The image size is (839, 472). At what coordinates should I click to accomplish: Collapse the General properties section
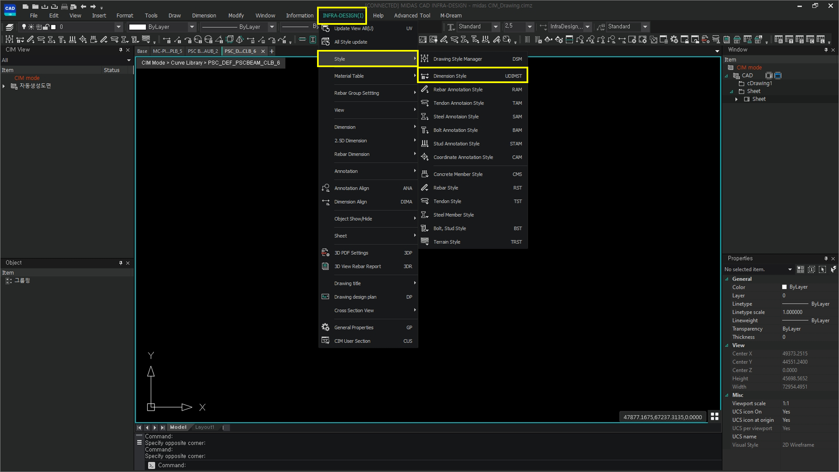click(727, 279)
